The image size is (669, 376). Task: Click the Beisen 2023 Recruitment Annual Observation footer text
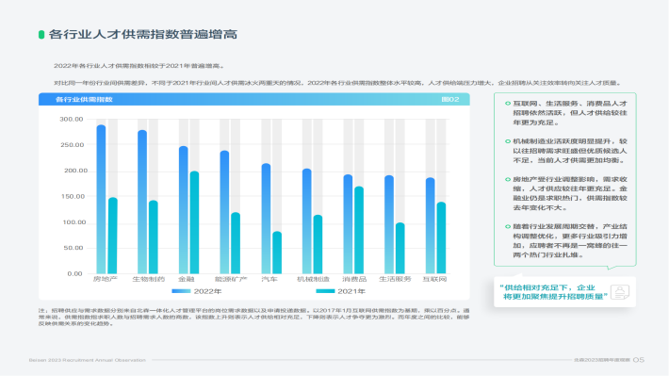[x=88, y=360]
